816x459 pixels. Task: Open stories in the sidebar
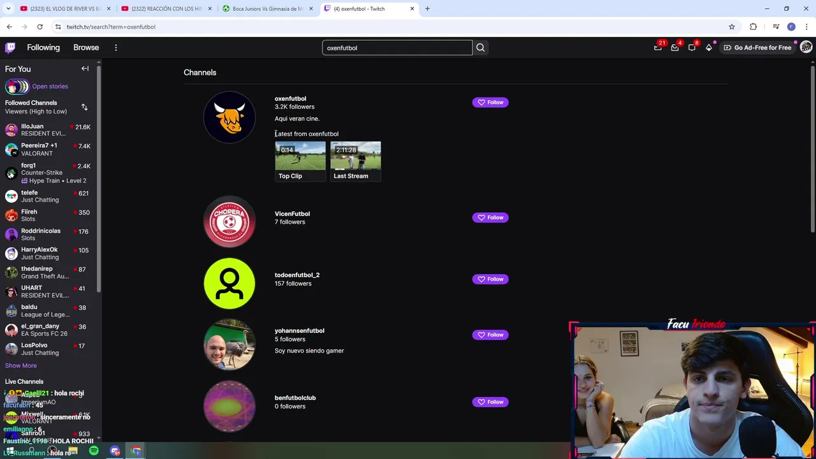point(36,87)
